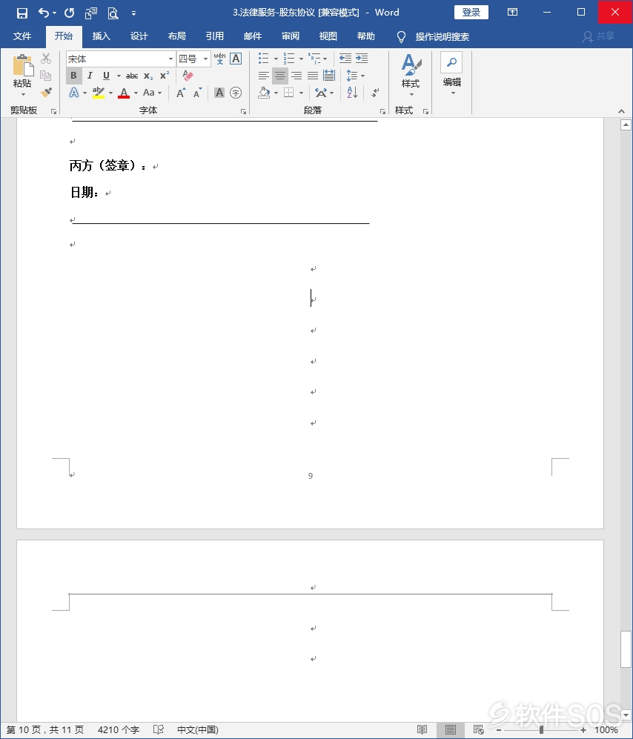Toggle superscript formatting
Viewport: 633px width, 739px height.
click(x=165, y=76)
